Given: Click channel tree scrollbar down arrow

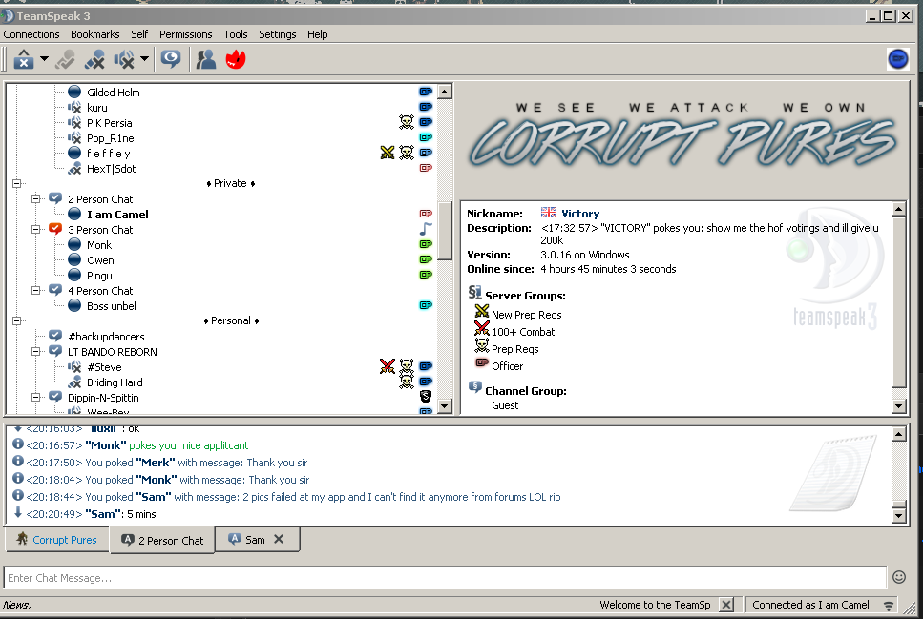Looking at the screenshot, I should (445, 406).
